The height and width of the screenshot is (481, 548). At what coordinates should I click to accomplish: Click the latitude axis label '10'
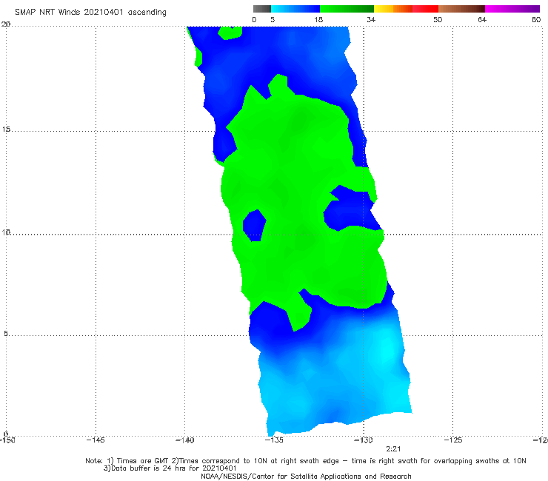coord(6,232)
